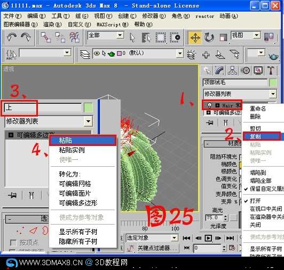Choose 粘贴 in the left context menu

(x=83, y=140)
